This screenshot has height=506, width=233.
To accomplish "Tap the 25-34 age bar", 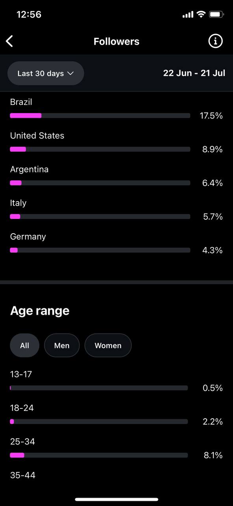I will (99, 455).
